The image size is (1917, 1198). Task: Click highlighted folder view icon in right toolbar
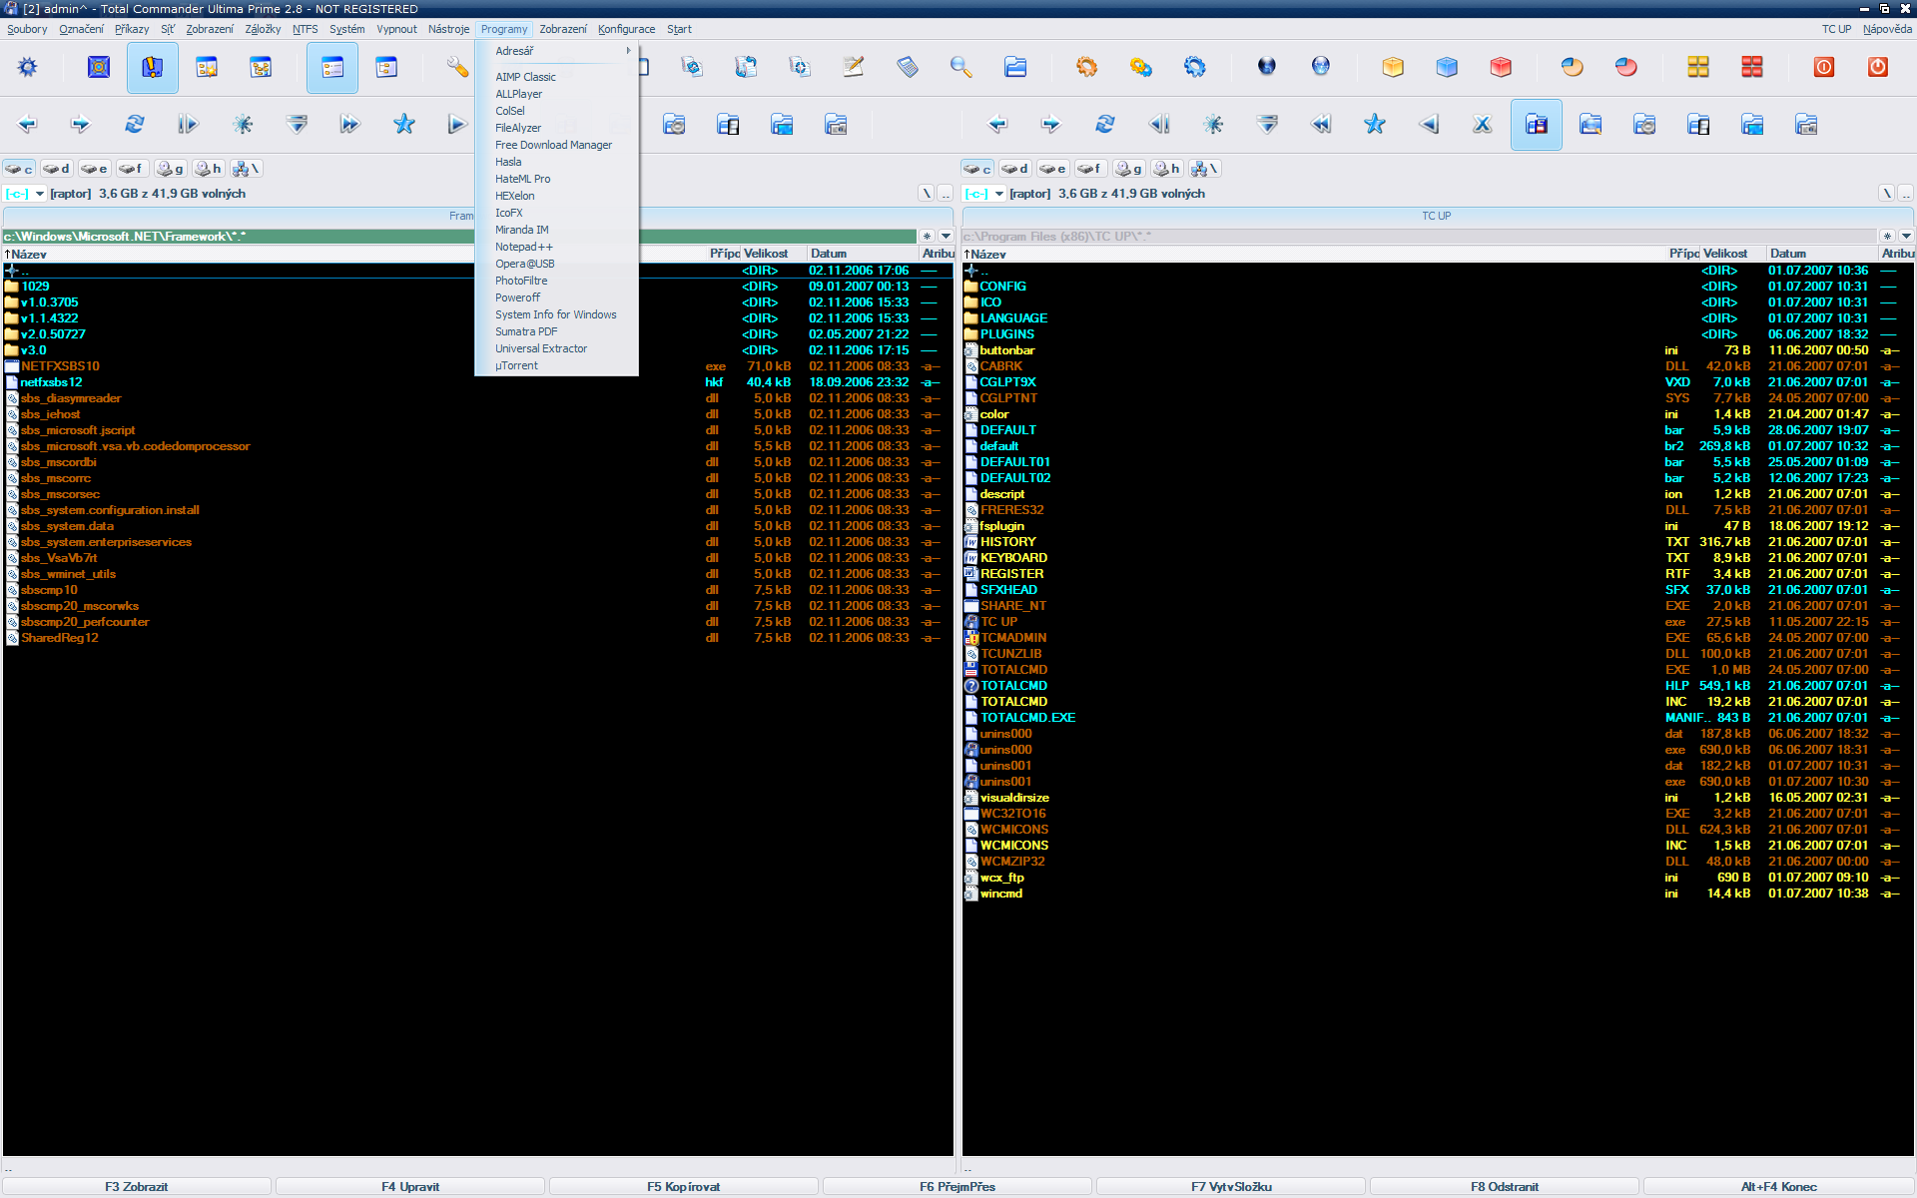tap(1537, 125)
